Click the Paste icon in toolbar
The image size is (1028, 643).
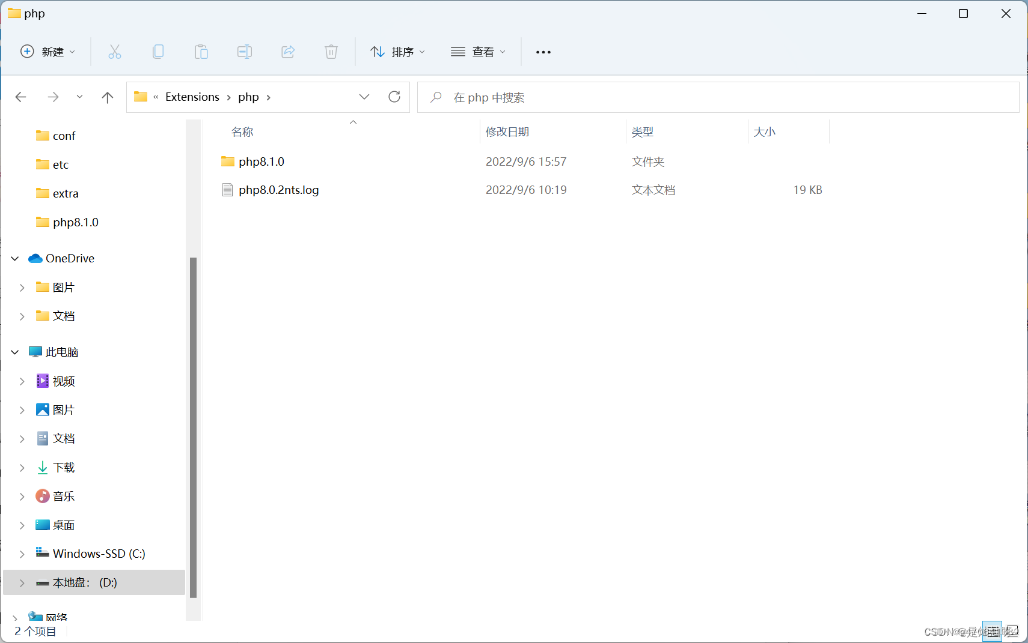(x=201, y=52)
